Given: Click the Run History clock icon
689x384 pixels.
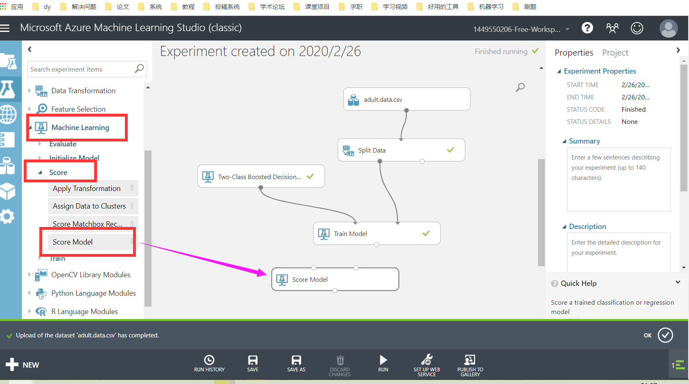Looking at the screenshot, I should pyautogui.click(x=209, y=360).
